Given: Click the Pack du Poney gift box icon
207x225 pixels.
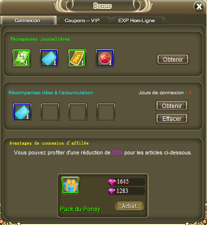Looking at the screenshot, I should 70,186.
